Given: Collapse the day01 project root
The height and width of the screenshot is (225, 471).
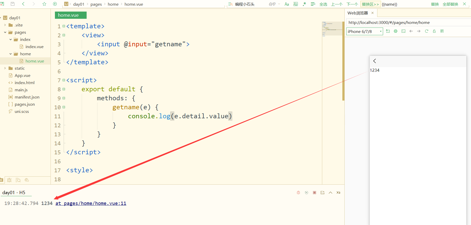Looking at the screenshot, I should 1,18.
